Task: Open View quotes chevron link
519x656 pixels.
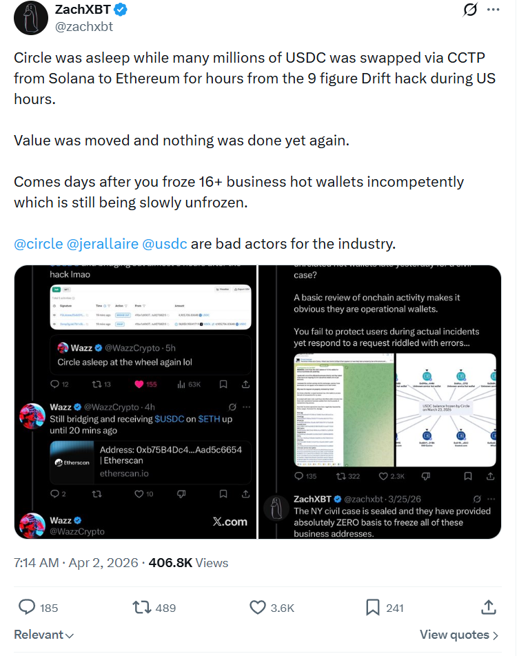Action: tap(459, 635)
